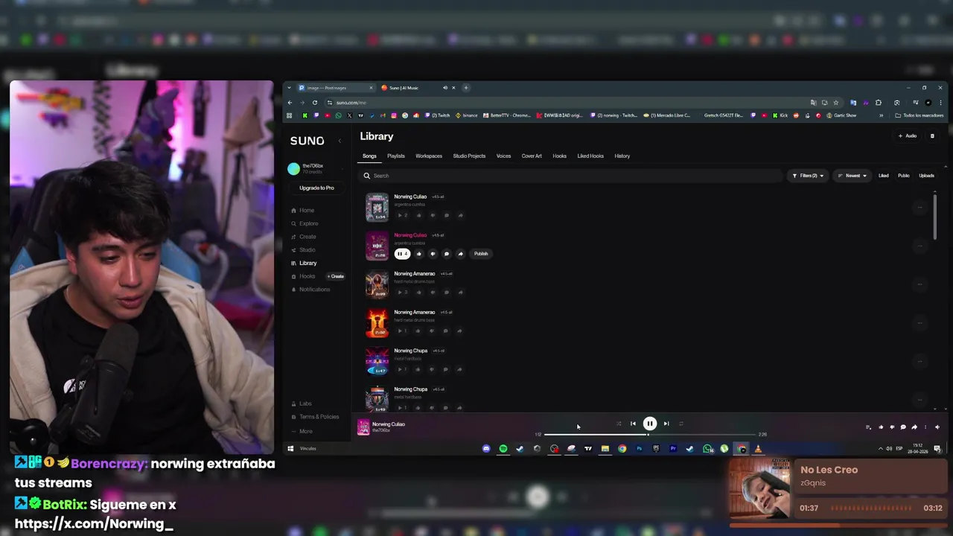This screenshot has height=536, width=953.
Task: Show hidden system tray icons
Action: (x=881, y=449)
